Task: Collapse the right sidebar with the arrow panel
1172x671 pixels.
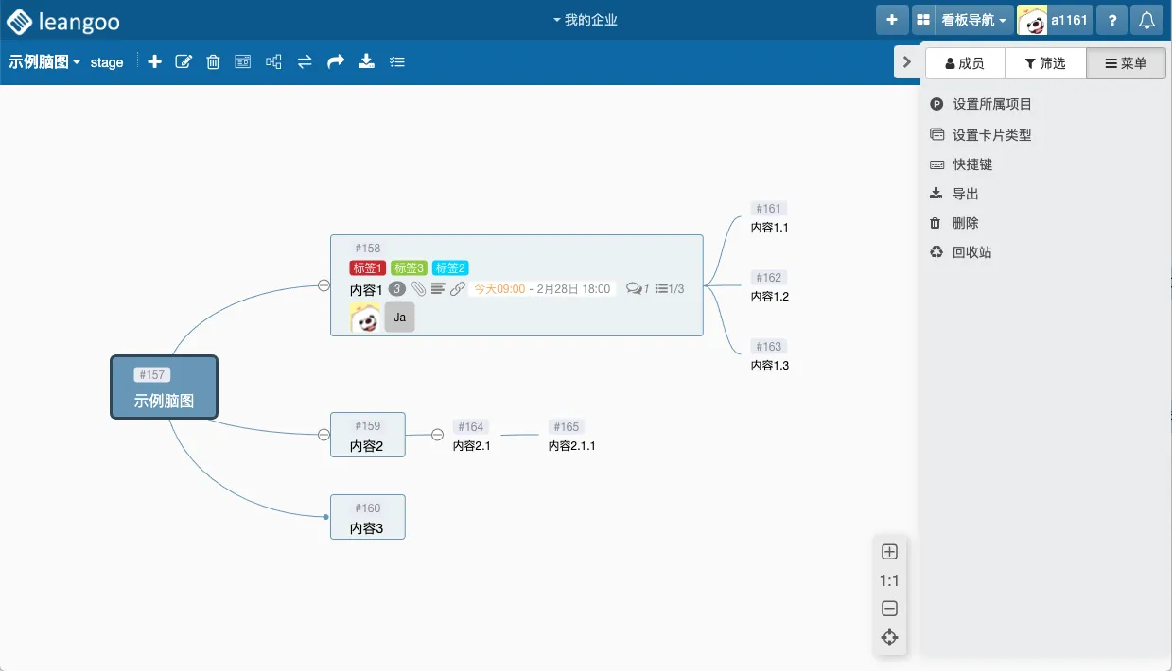Action: tap(906, 61)
